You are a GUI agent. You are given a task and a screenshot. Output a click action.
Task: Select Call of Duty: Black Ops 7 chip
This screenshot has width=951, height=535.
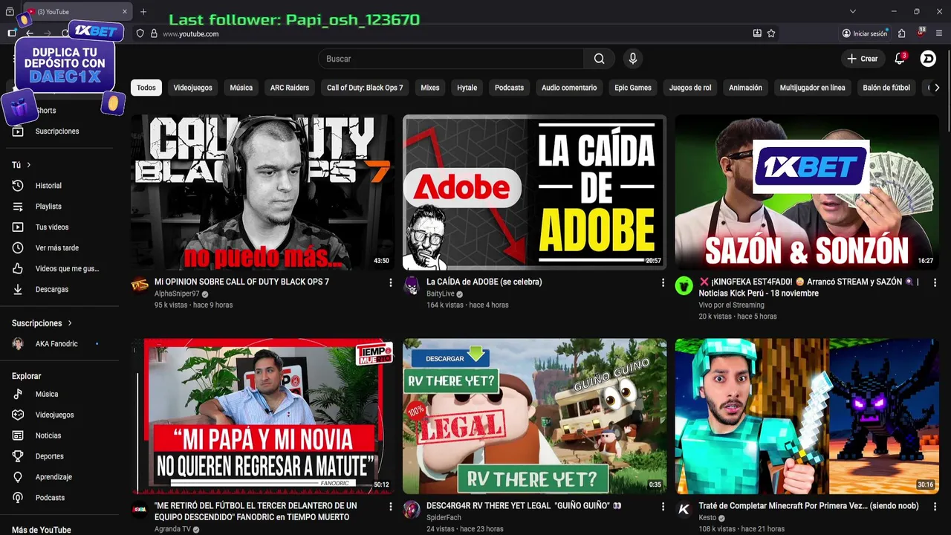(365, 88)
